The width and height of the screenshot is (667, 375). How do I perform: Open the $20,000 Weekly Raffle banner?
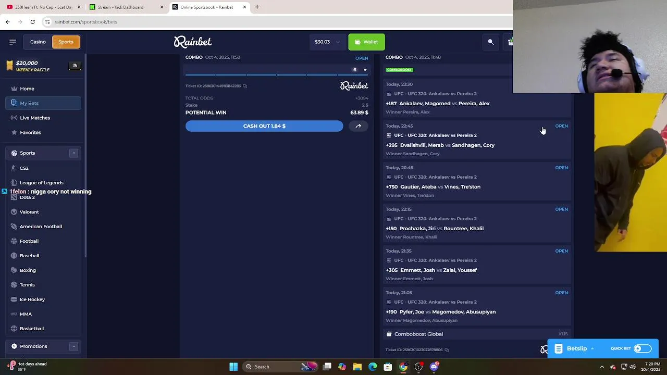(43, 66)
